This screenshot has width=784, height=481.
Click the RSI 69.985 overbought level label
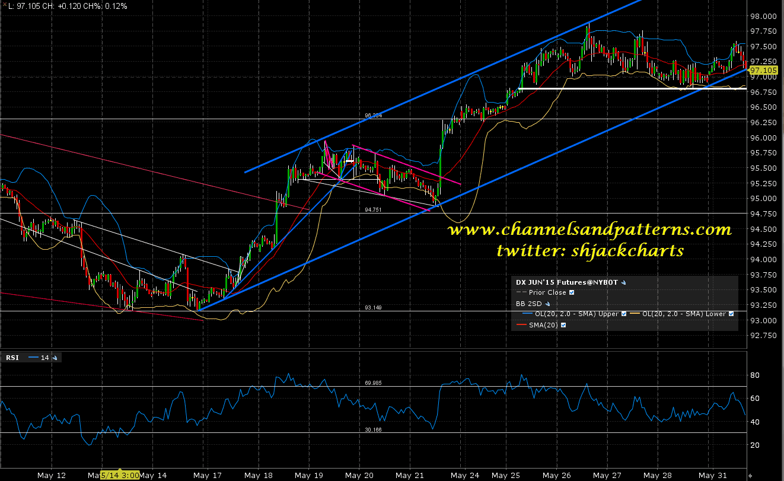(373, 383)
